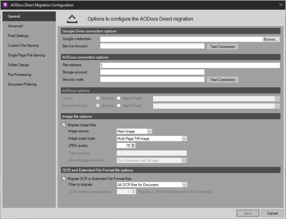Viewport: 286px width, 219px height.
Task: Open the Library dropdown list
Action: coord(277,99)
